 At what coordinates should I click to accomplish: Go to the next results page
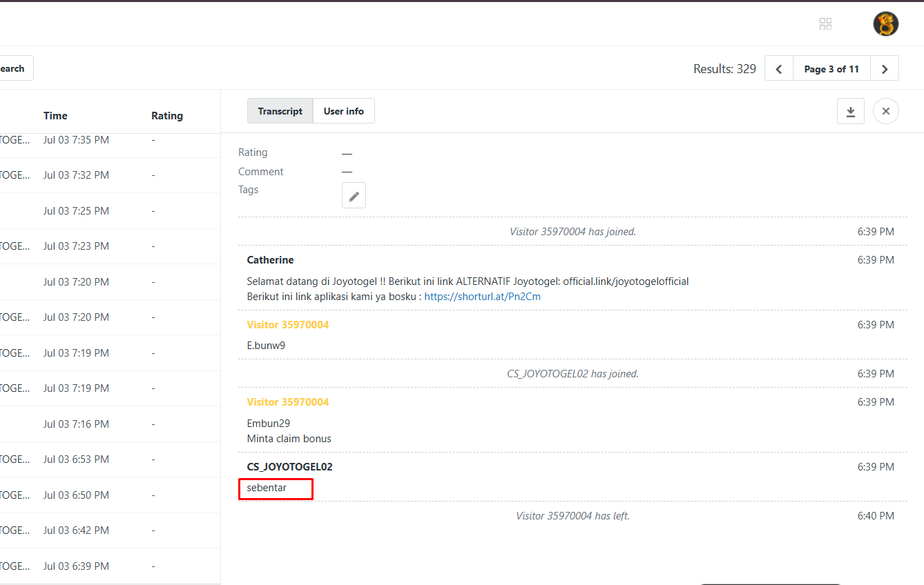(885, 68)
